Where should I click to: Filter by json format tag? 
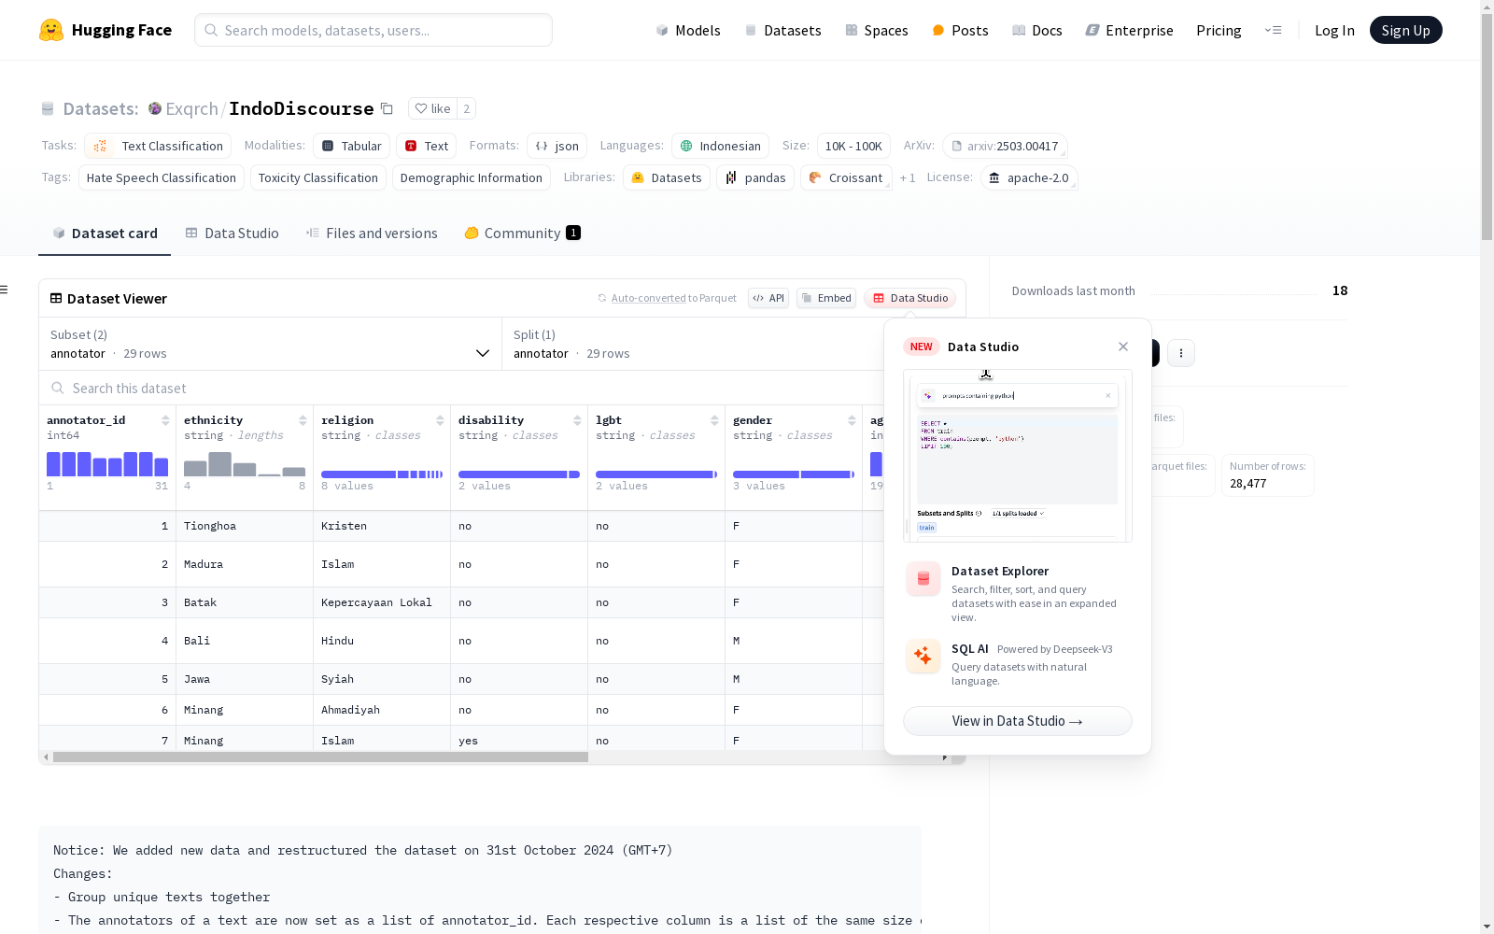pyautogui.click(x=557, y=146)
